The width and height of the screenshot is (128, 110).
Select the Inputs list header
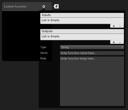coord(82,15)
